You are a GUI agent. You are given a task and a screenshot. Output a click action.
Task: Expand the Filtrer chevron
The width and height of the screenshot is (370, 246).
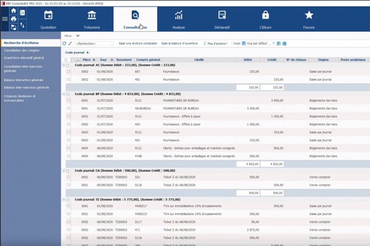(x=78, y=36)
